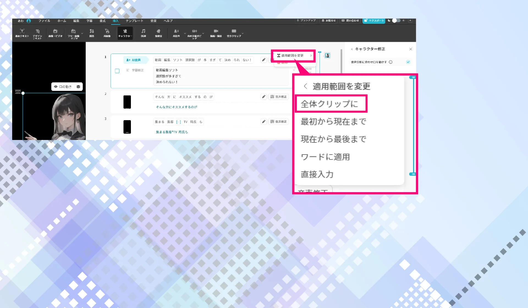Open the AI画像 tool
The width and height of the screenshot is (528, 308).
tap(107, 33)
